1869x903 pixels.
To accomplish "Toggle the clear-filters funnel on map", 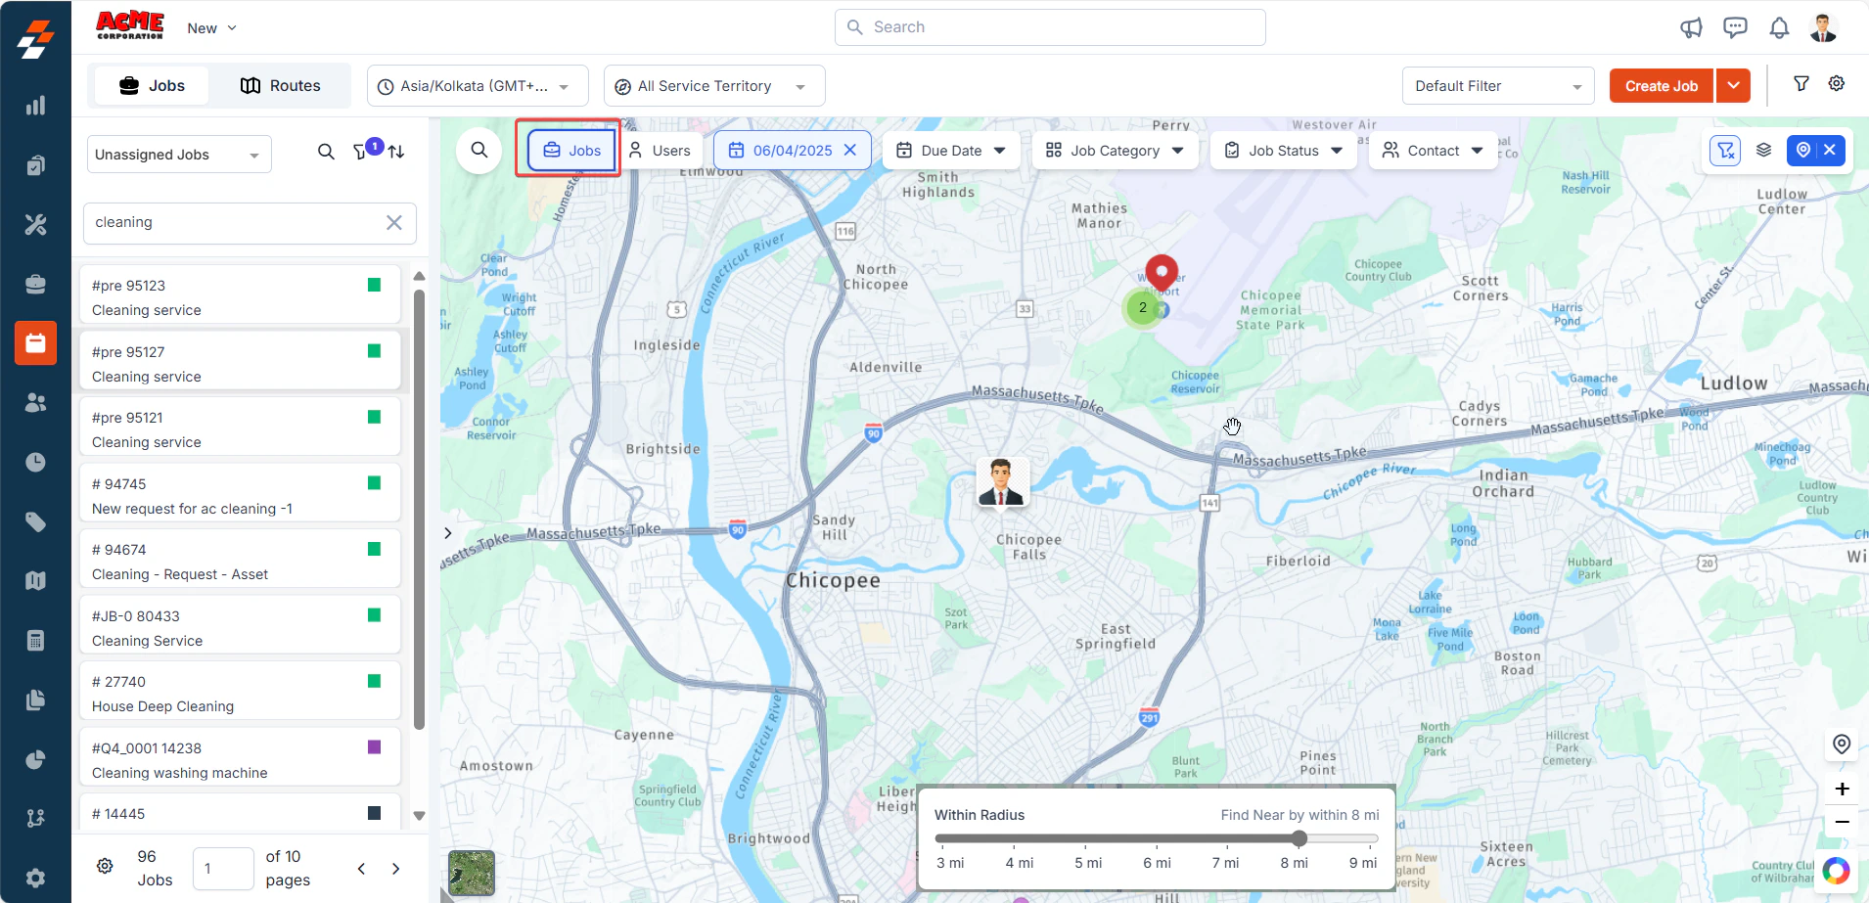I will (x=1725, y=150).
